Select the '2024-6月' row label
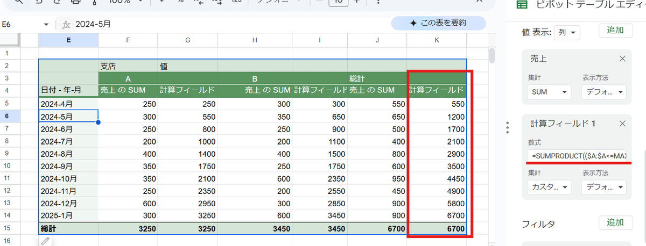Screen dimensions: 646x246 [x=68, y=128]
